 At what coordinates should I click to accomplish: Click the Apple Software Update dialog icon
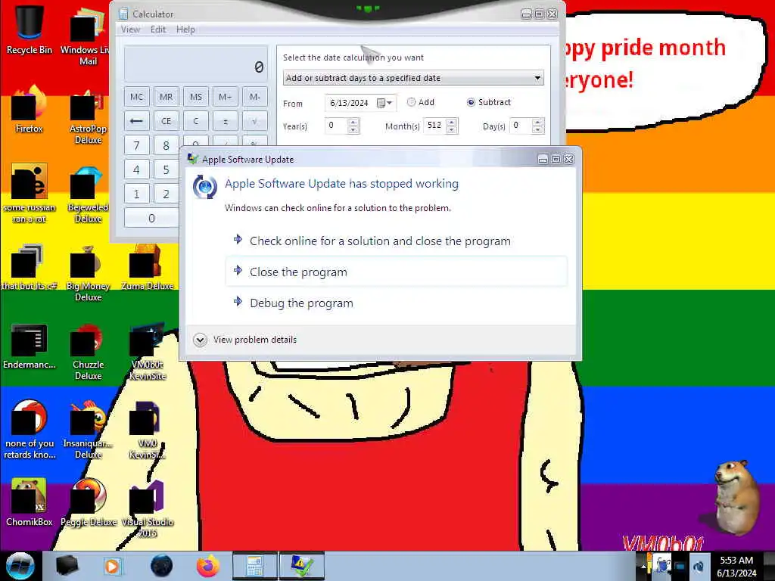(x=204, y=188)
